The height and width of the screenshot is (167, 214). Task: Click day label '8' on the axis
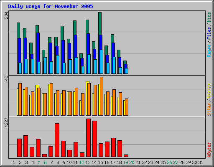[x=58, y=162]
